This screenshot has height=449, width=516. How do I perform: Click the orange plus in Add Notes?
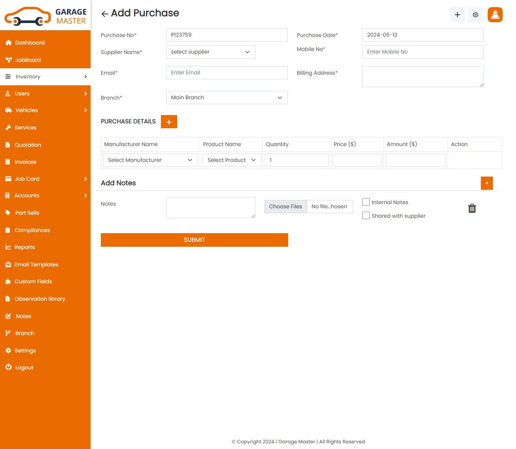(x=487, y=183)
